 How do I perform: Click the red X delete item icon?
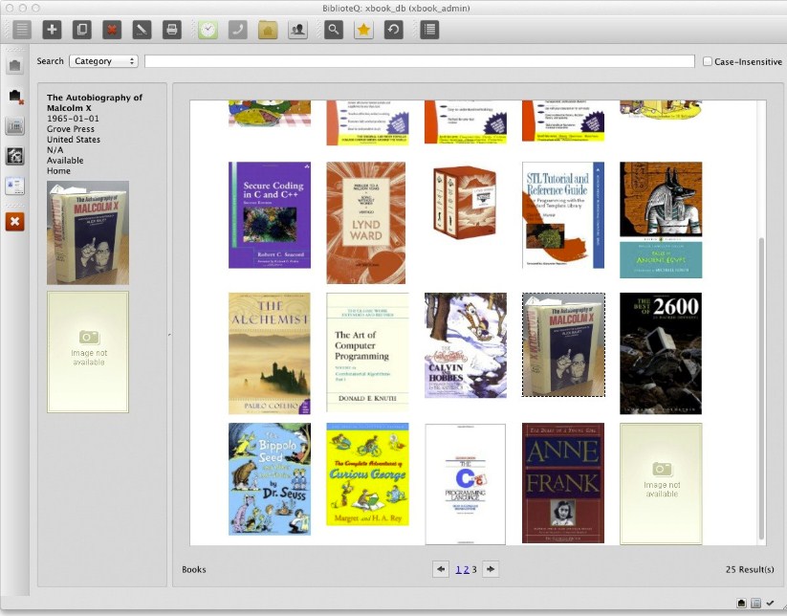(112, 30)
